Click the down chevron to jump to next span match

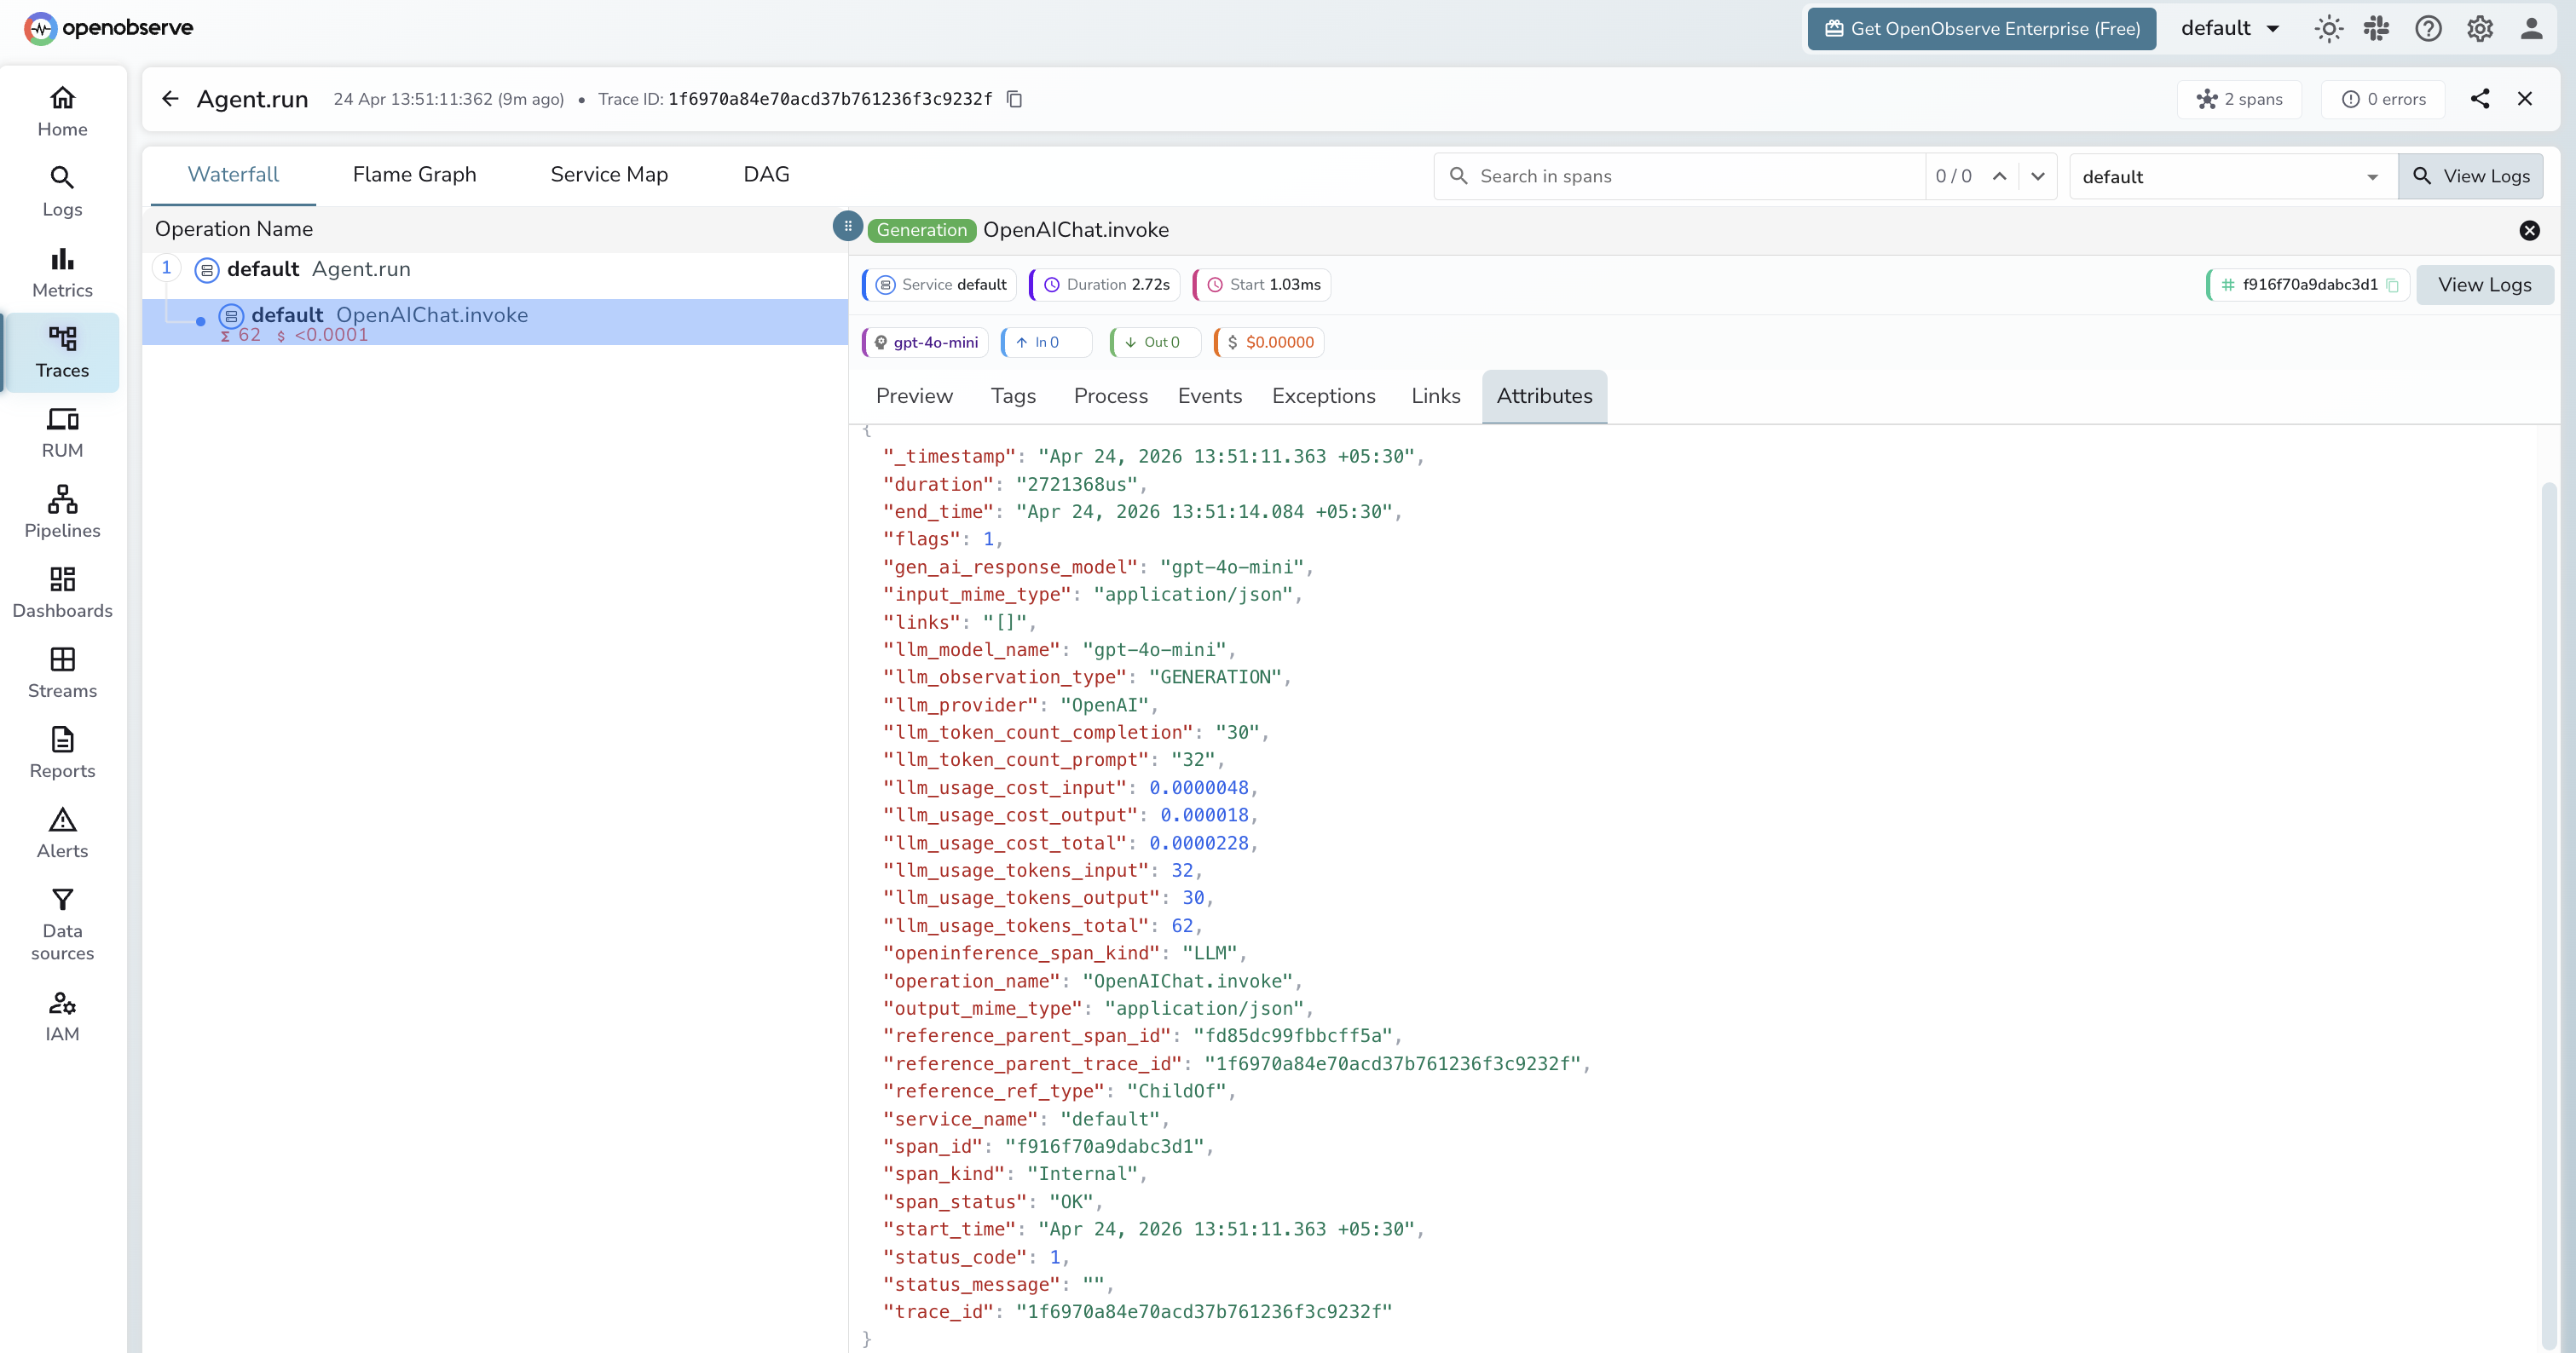tap(2038, 177)
